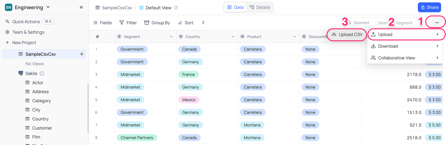Expand the Country column header dropdown

tap(233, 37)
